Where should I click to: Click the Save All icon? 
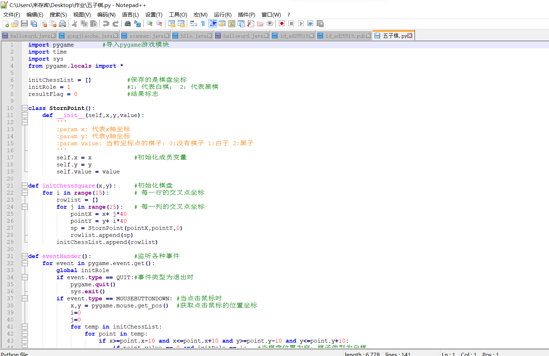(34, 24)
